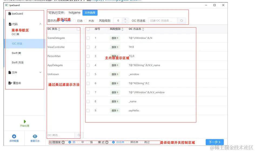Check the box for row 1 T@"UIWindow",&,N

(88, 38)
